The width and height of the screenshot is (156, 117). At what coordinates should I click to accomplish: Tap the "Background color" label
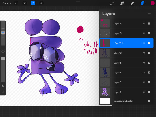tap(123, 101)
